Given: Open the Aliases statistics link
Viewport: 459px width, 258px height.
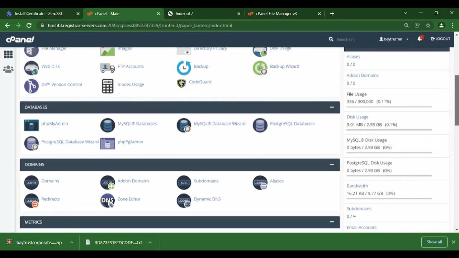Looking at the screenshot, I should point(354,57).
